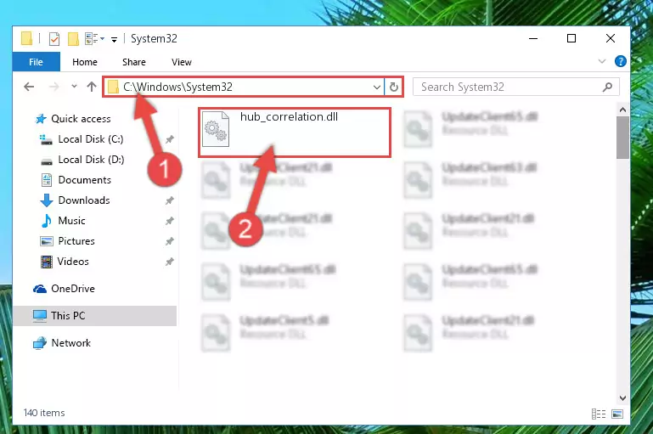Switch to Large icons view in status bar
The width and height of the screenshot is (653, 434).
pos(617,414)
